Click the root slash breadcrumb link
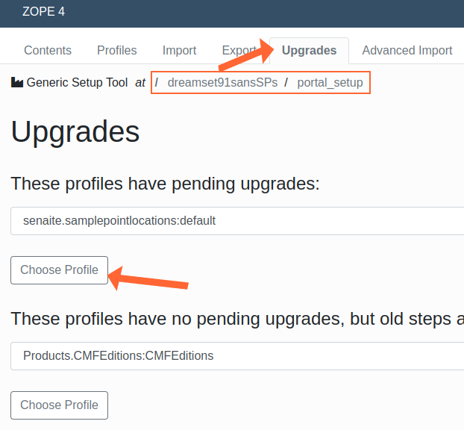 pyautogui.click(x=157, y=83)
